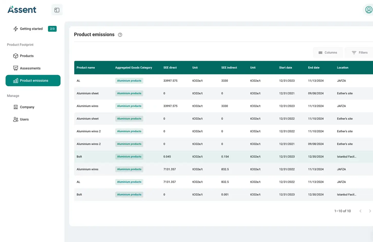Navigate to the Products section

click(26, 56)
